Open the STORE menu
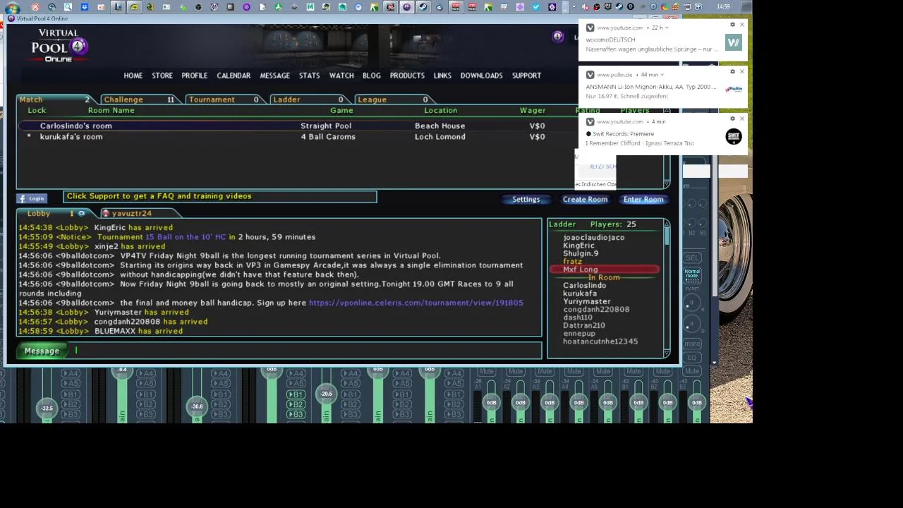903x508 pixels. (x=162, y=75)
